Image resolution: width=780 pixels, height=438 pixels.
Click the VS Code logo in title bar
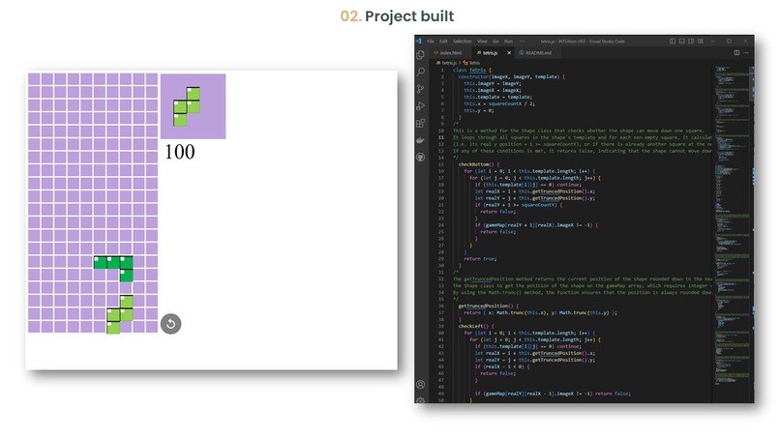click(x=419, y=42)
